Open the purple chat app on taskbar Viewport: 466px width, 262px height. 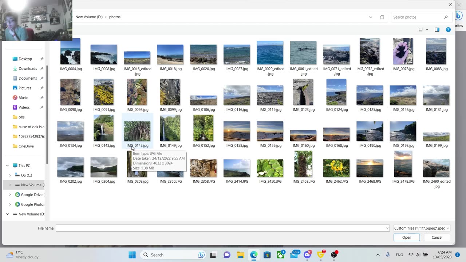[x=227, y=255]
